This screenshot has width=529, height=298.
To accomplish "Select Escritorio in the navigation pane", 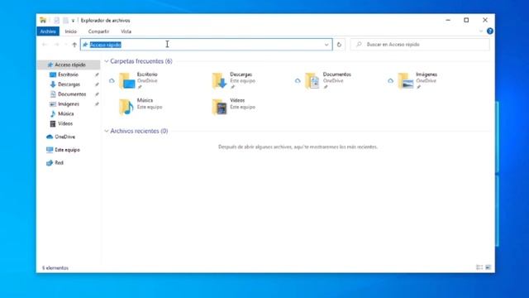I will tap(68, 74).
